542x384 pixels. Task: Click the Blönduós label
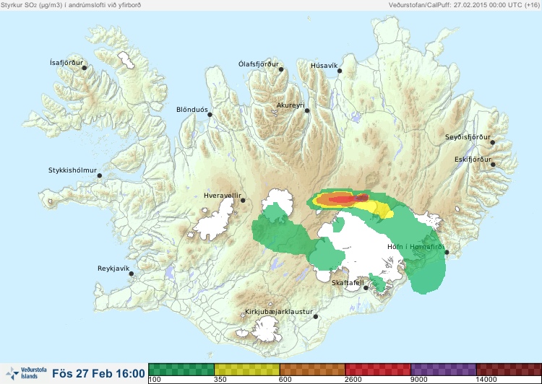[x=192, y=110]
